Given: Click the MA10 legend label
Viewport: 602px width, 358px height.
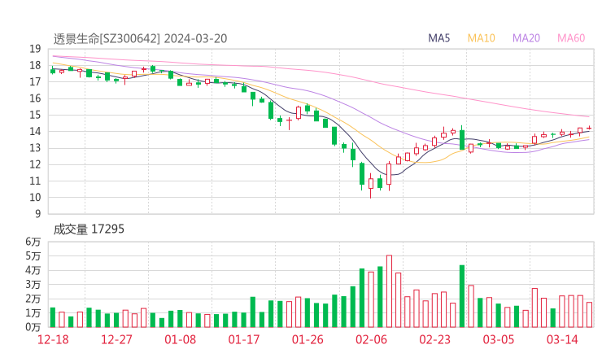Looking at the screenshot, I should click(481, 38).
